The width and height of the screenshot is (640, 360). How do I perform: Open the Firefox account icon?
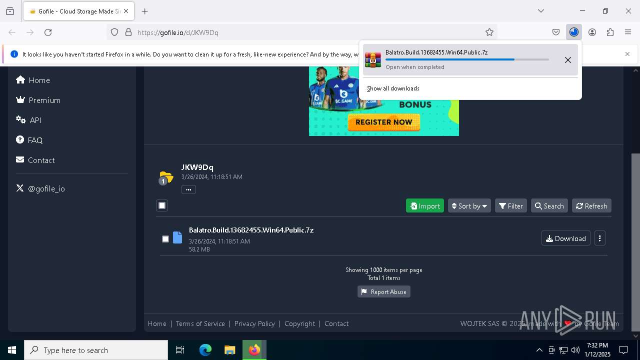[x=592, y=32]
